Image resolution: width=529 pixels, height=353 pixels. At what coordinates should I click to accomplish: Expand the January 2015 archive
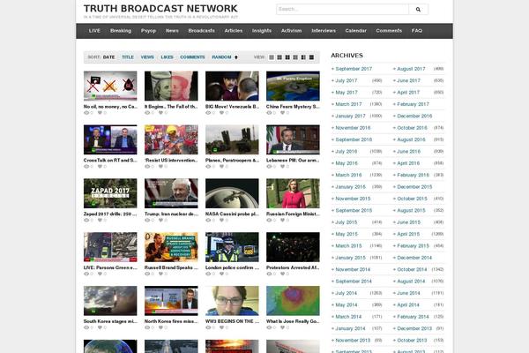350,258
